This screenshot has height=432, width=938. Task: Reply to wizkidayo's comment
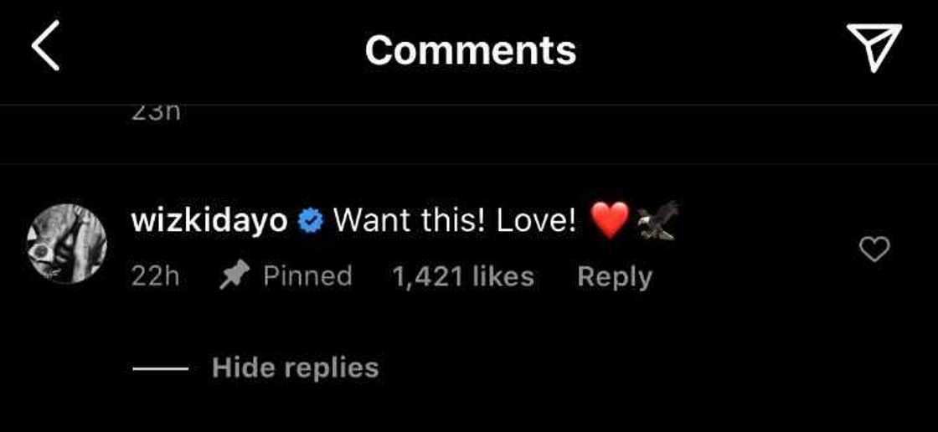point(615,277)
